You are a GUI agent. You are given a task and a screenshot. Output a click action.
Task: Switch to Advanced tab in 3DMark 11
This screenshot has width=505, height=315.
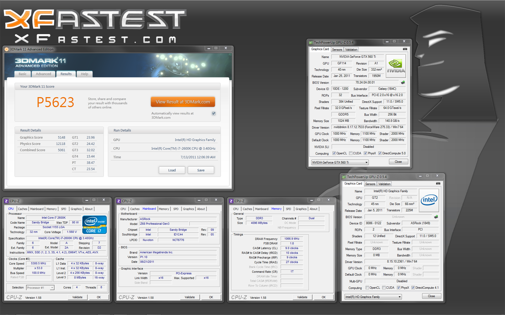coord(43,74)
